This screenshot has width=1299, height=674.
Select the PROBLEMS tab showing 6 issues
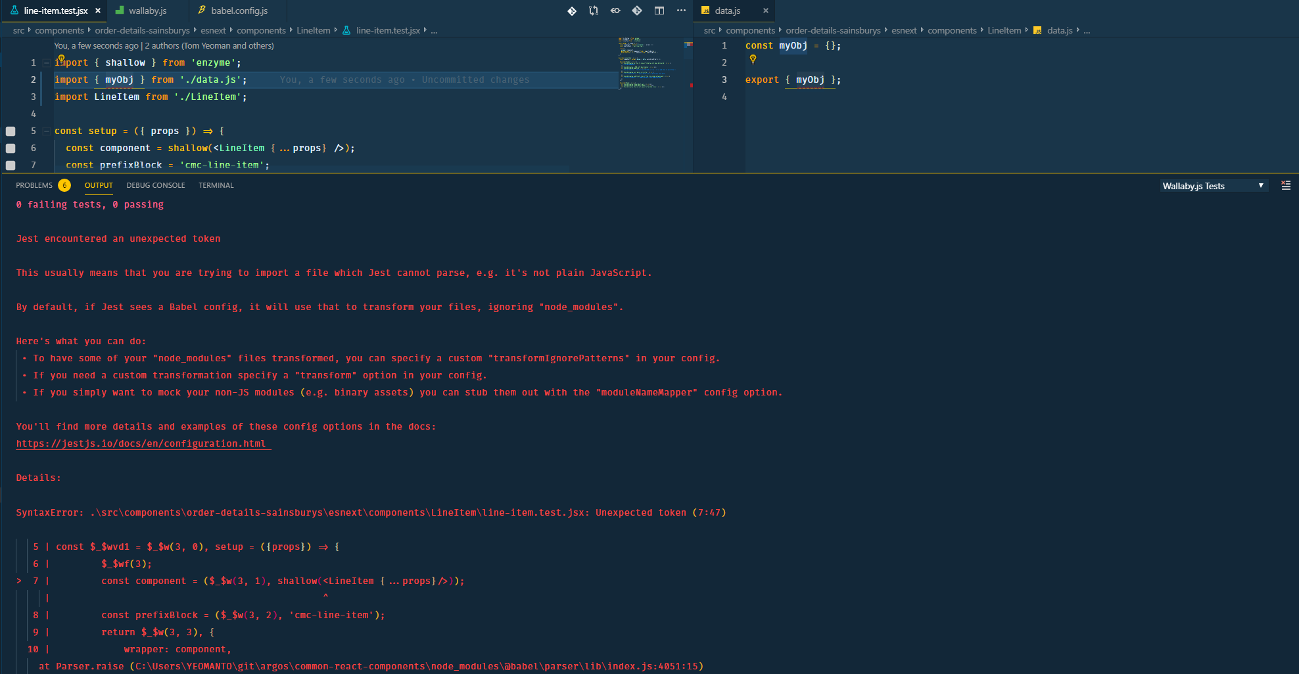pyautogui.click(x=34, y=185)
